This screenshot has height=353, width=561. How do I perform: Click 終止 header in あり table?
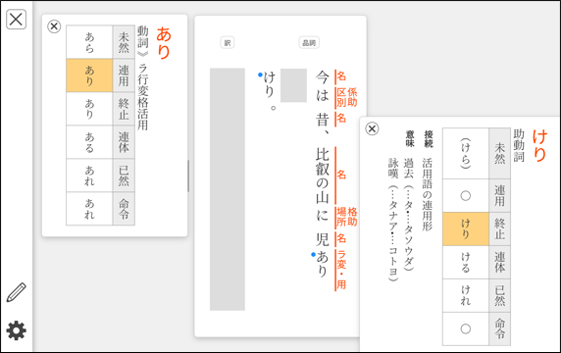point(124,109)
